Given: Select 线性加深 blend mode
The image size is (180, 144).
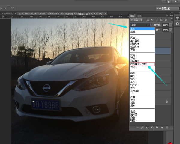Looking at the screenshot, I should click(142, 46).
